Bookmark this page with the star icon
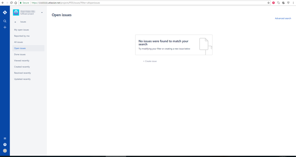Viewport: 296px width, 157px height. [268, 3]
